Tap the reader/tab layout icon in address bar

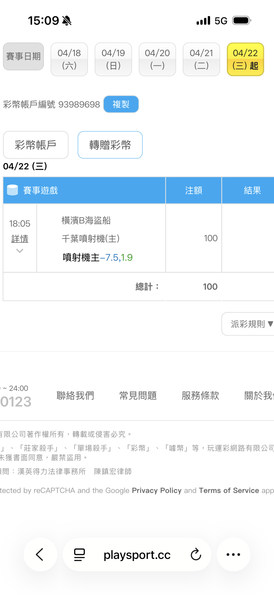[x=79, y=555]
